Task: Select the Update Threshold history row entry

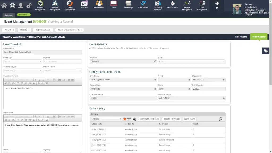Action: (158, 140)
